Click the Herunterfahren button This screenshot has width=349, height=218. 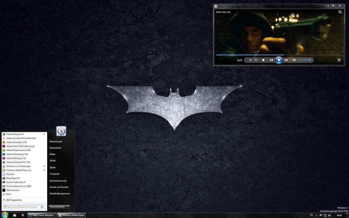[x=57, y=207]
